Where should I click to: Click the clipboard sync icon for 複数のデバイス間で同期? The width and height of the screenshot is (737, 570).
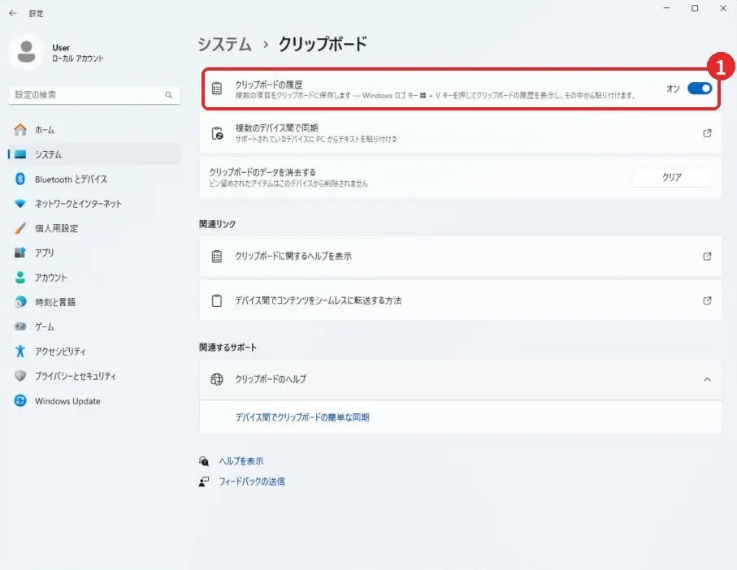point(217,133)
